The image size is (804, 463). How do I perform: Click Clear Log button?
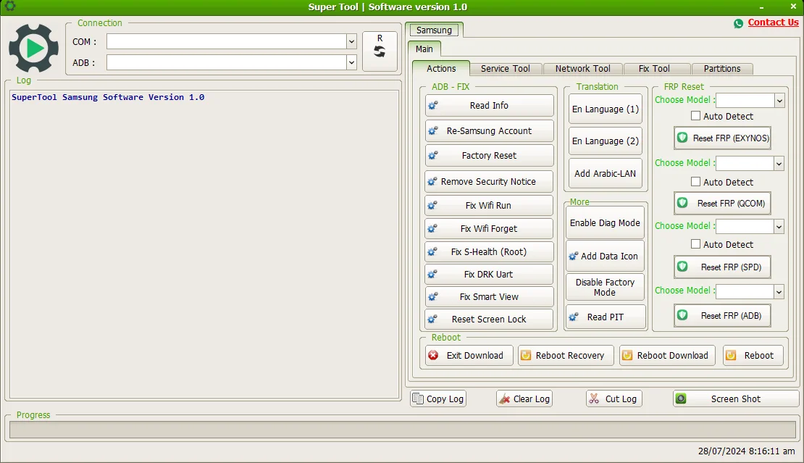pos(524,399)
